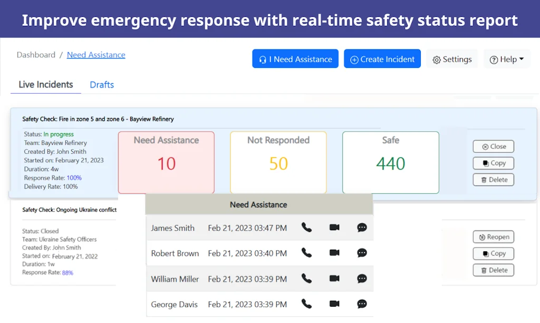Select the Not Responded counter panel
Screen dimensions: 540x323
pyautogui.click(x=278, y=162)
